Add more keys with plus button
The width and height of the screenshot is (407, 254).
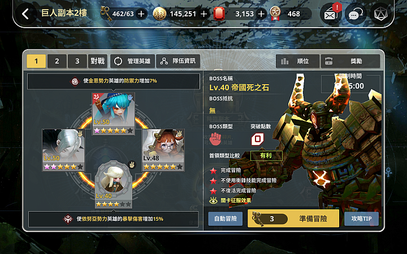point(141,14)
